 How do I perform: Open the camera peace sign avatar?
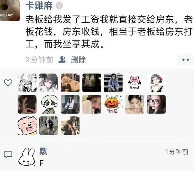(x=70, y=126)
